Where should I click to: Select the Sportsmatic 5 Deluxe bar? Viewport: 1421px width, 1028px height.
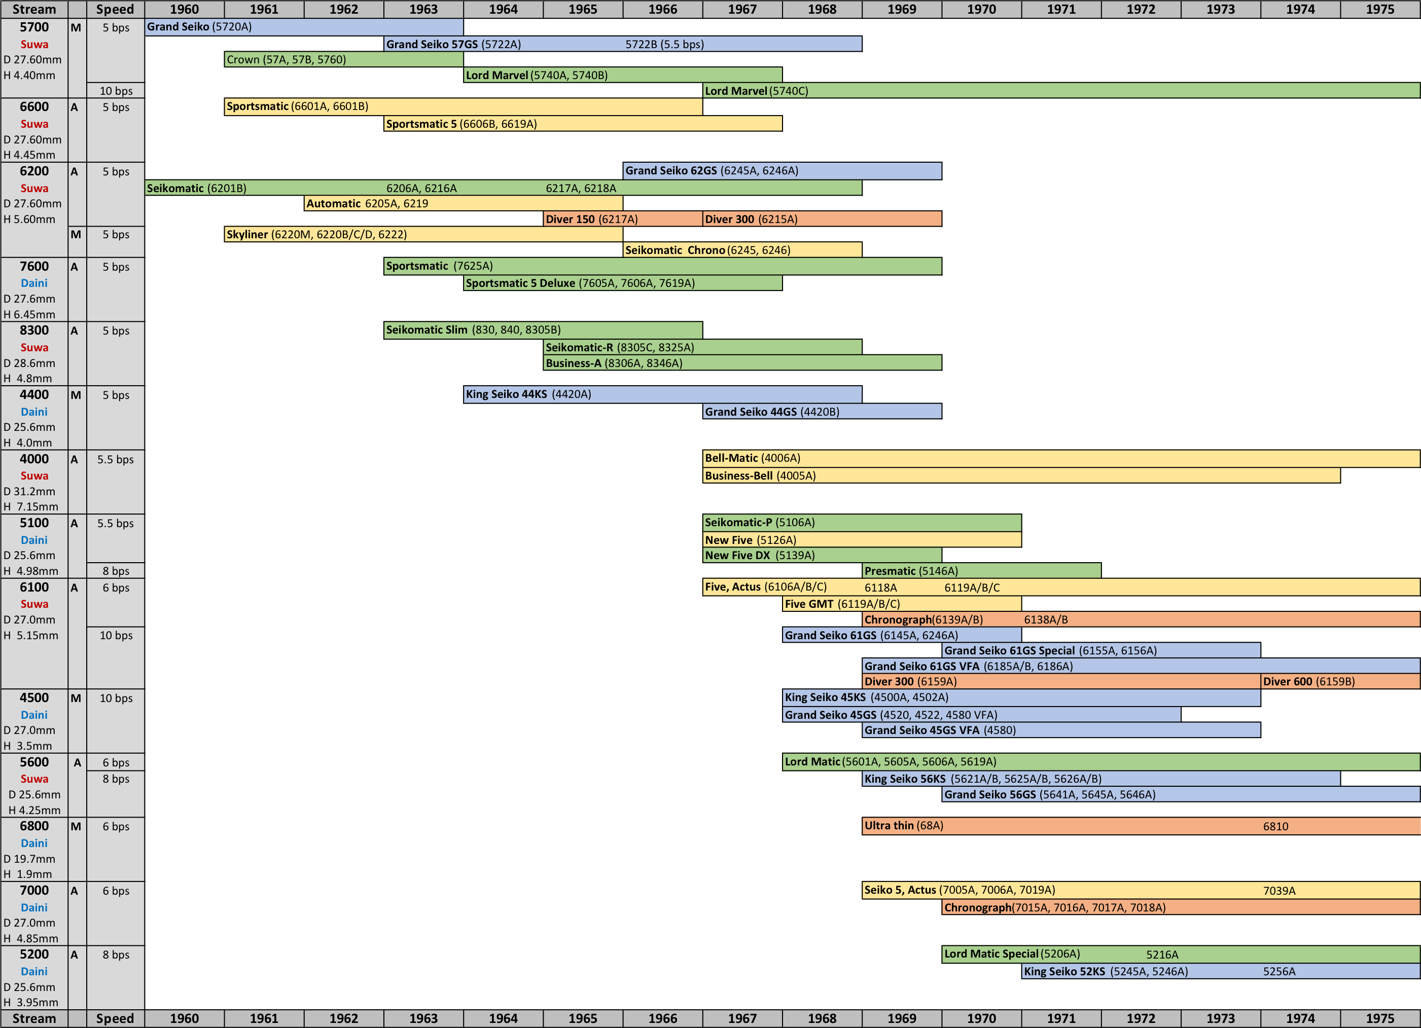pos(623,283)
